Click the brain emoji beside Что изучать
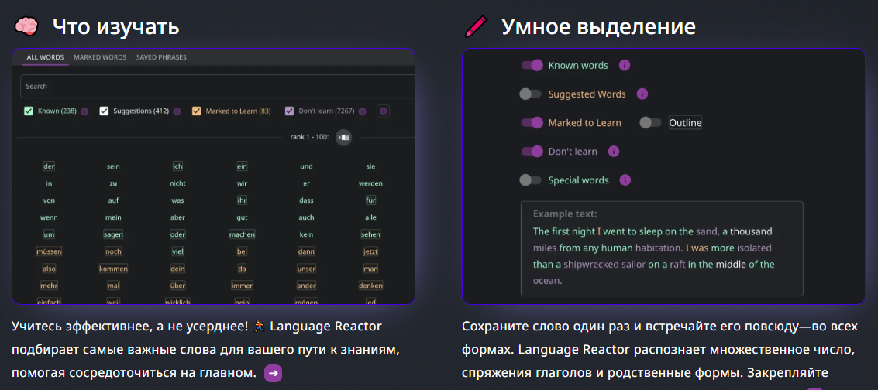The width and height of the screenshot is (878, 390). point(26,26)
